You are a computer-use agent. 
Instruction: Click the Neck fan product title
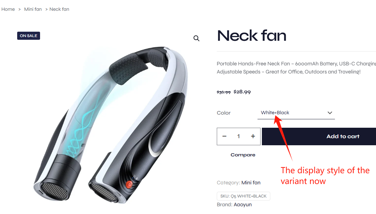click(251, 36)
